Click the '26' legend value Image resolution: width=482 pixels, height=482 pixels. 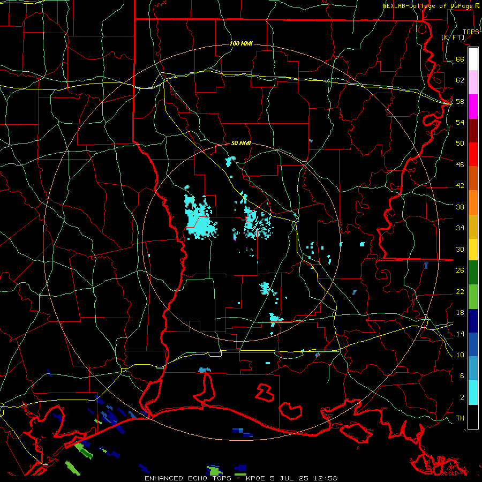pyautogui.click(x=460, y=270)
